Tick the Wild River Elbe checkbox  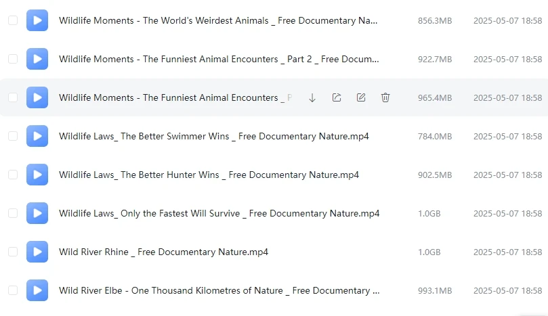pyautogui.click(x=13, y=290)
